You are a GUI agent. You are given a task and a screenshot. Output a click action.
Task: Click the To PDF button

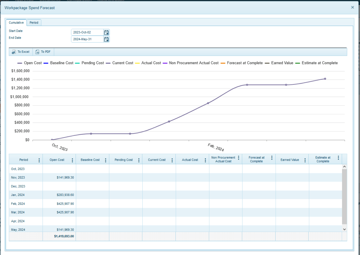coord(43,51)
